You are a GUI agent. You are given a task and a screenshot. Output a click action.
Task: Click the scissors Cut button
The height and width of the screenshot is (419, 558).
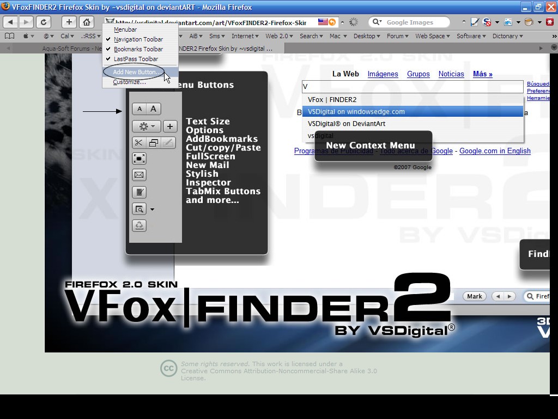139,143
